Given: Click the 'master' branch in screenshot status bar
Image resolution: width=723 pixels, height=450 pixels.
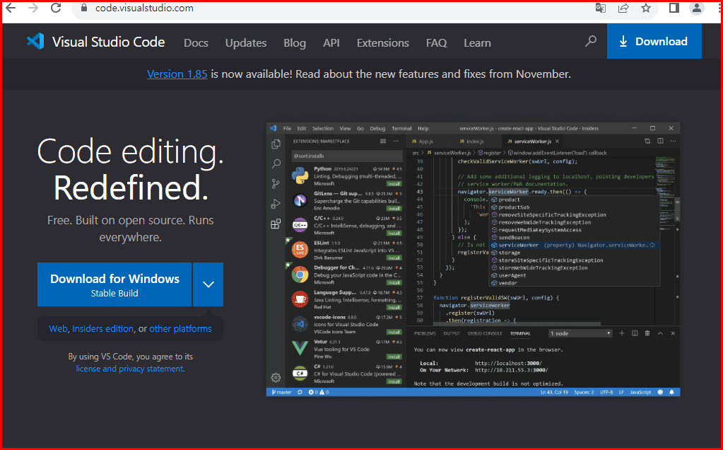Looking at the screenshot, I should tap(281, 392).
